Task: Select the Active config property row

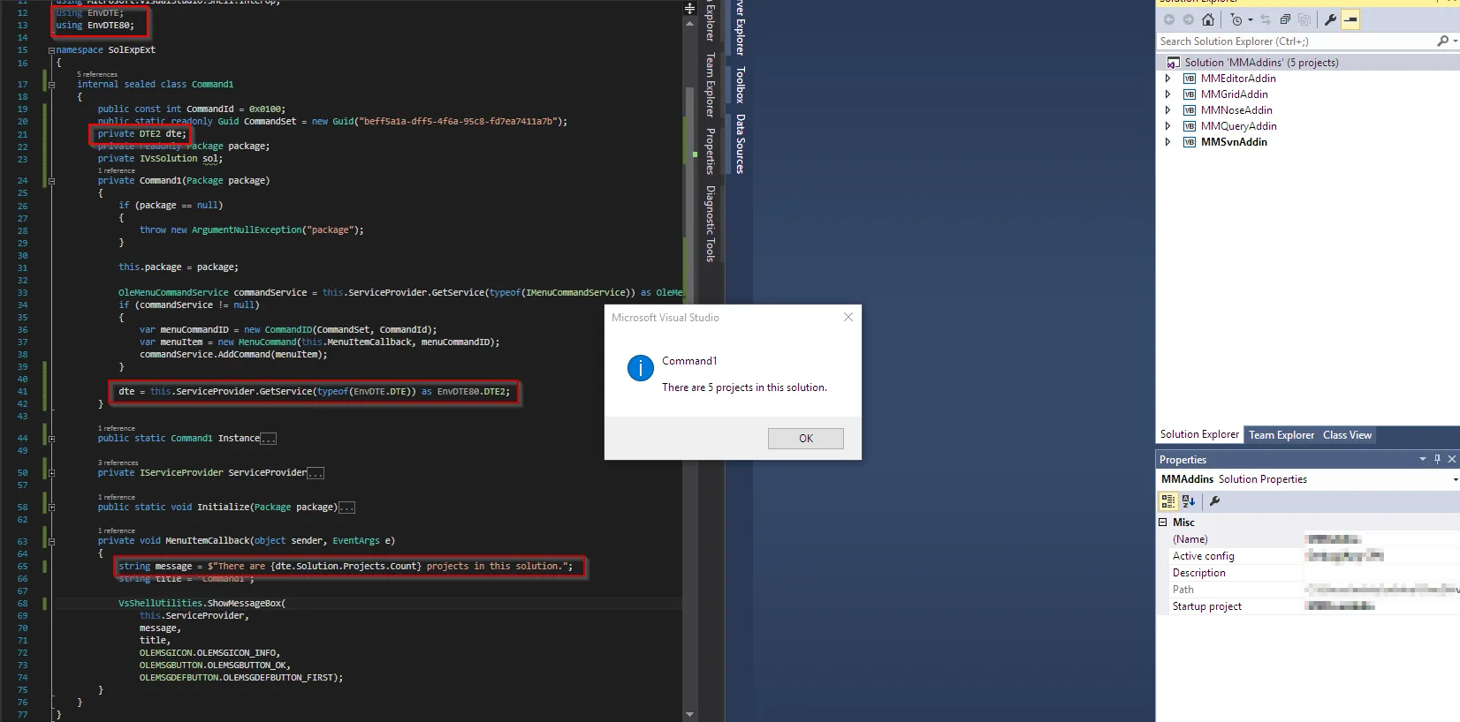Action: point(1315,556)
